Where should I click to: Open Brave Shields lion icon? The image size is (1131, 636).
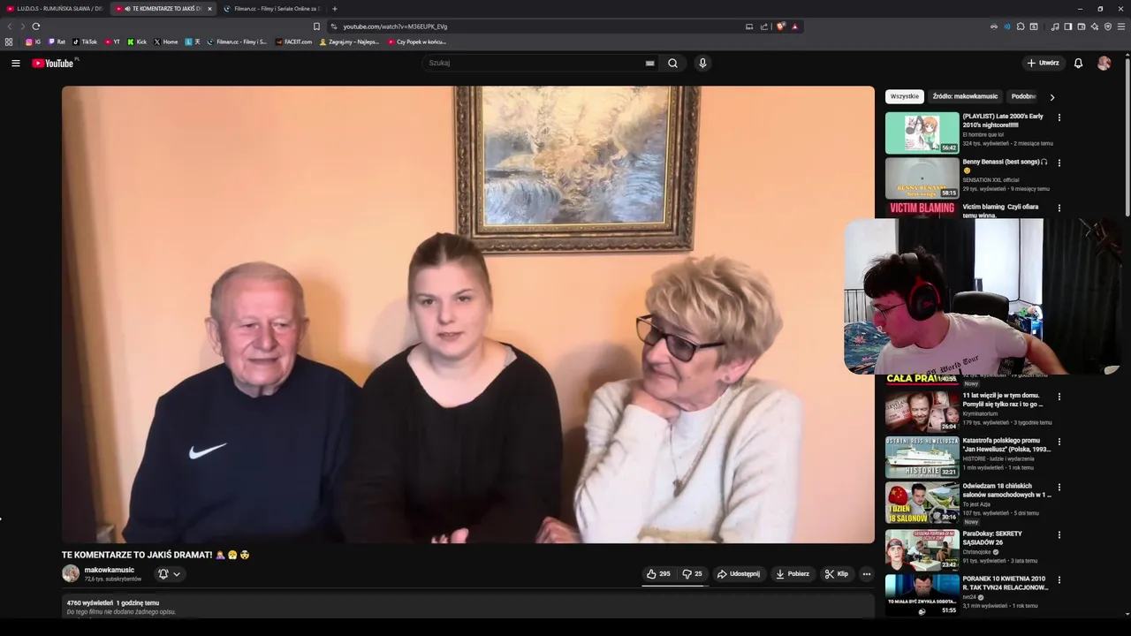780,26
